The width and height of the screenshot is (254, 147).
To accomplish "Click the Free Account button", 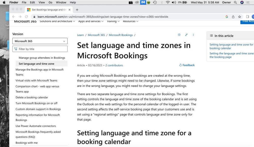I will click(x=247, y=22).
